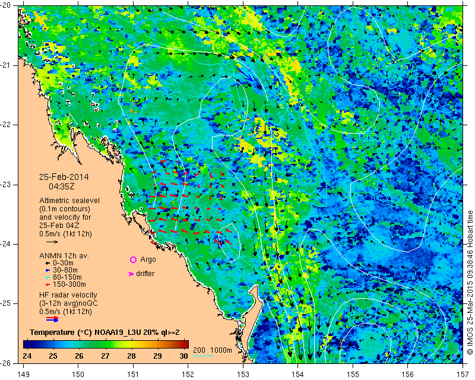Click '0.5m/s (1kt 12h)' under altimetric legend
The height and width of the screenshot is (380, 475).
click(65, 234)
